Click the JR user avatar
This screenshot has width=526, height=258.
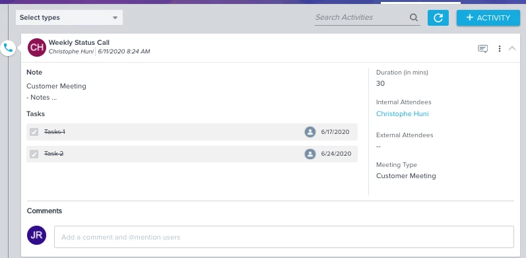pyautogui.click(x=36, y=235)
